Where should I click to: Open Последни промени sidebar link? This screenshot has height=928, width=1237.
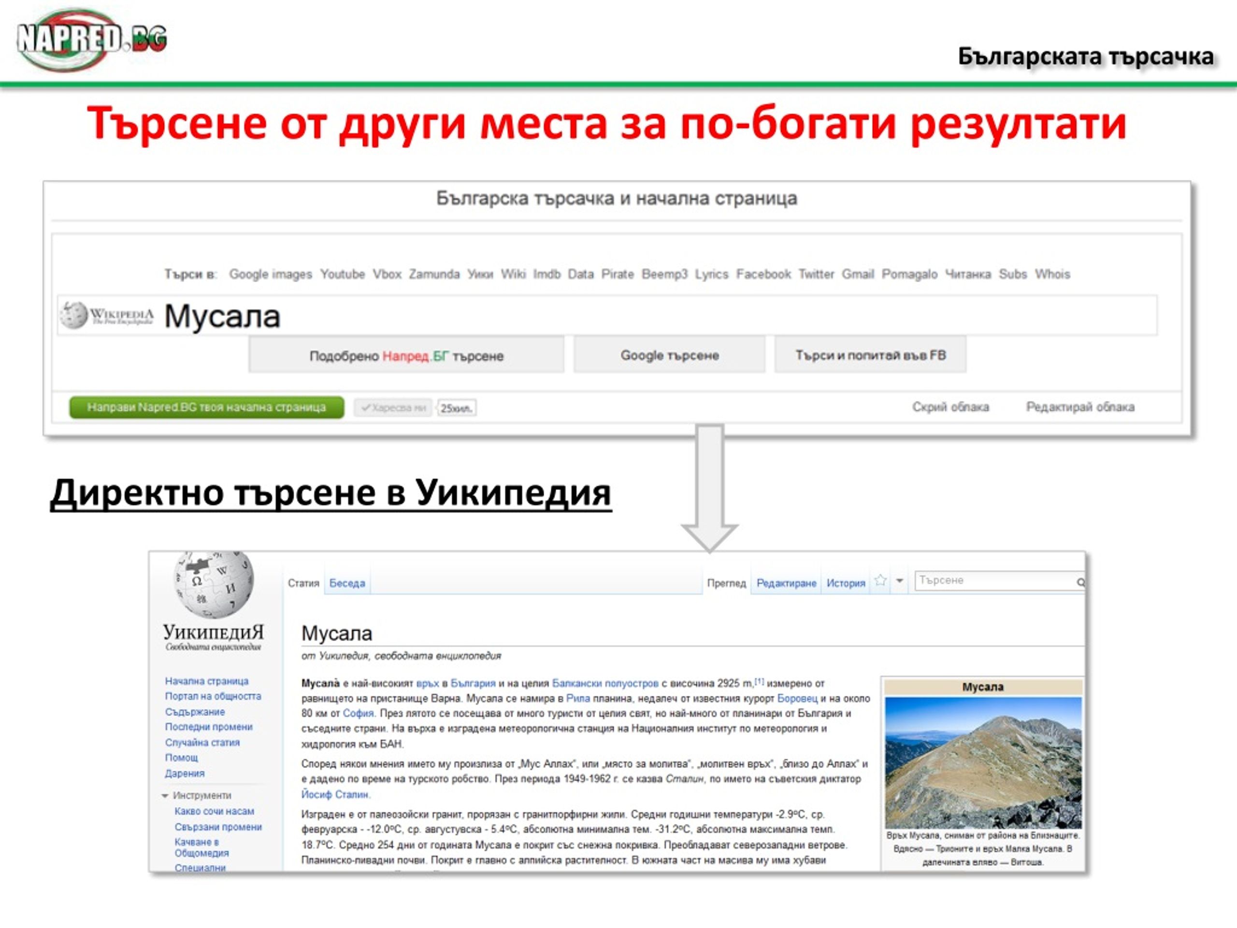coord(209,726)
